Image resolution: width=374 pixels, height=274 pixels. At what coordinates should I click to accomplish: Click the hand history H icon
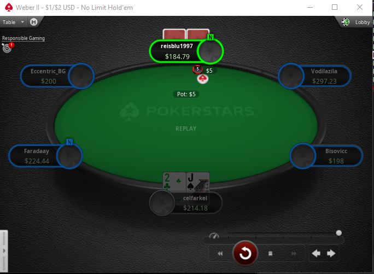click(34, 22)
